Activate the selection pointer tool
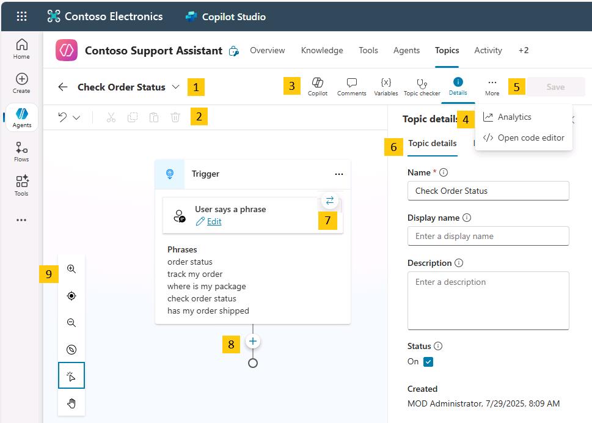The height and width of the screenshot is (423, 592). tap(71, 375)
